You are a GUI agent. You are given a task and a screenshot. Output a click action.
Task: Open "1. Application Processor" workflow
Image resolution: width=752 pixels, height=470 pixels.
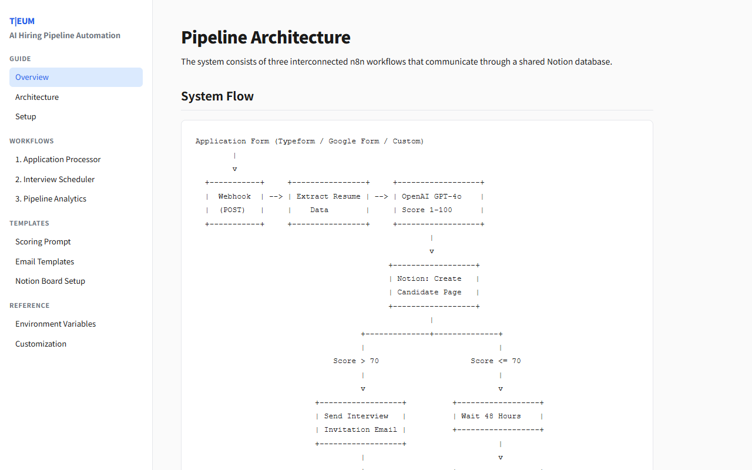(58, 159)
